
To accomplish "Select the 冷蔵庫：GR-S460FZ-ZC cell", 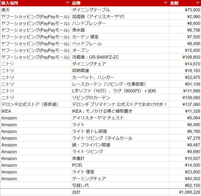I will click(x=120, y=57).
